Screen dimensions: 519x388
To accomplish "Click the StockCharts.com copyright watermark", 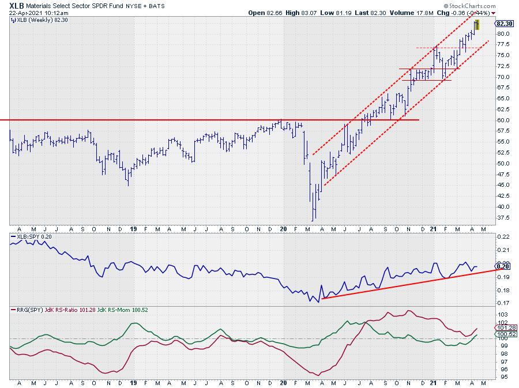I will pos(470,5).
